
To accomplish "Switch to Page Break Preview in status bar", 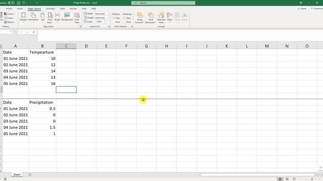I will coord(294,179).
